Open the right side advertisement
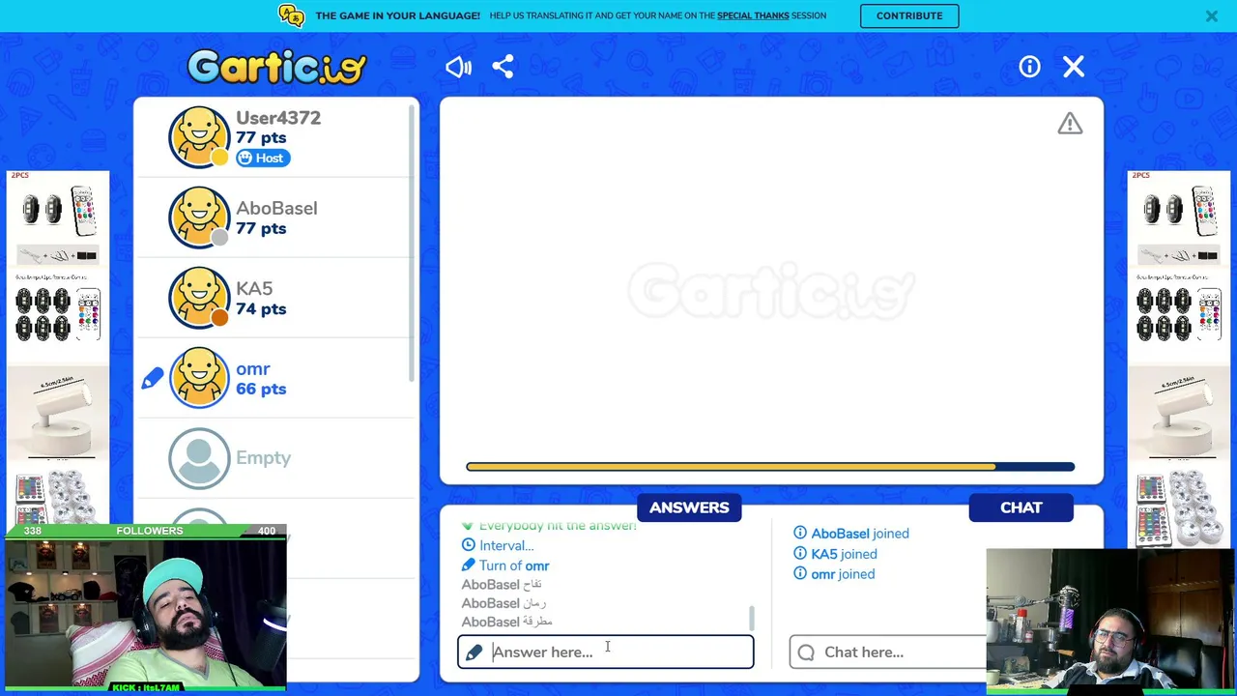 [x=1179, y=358]
